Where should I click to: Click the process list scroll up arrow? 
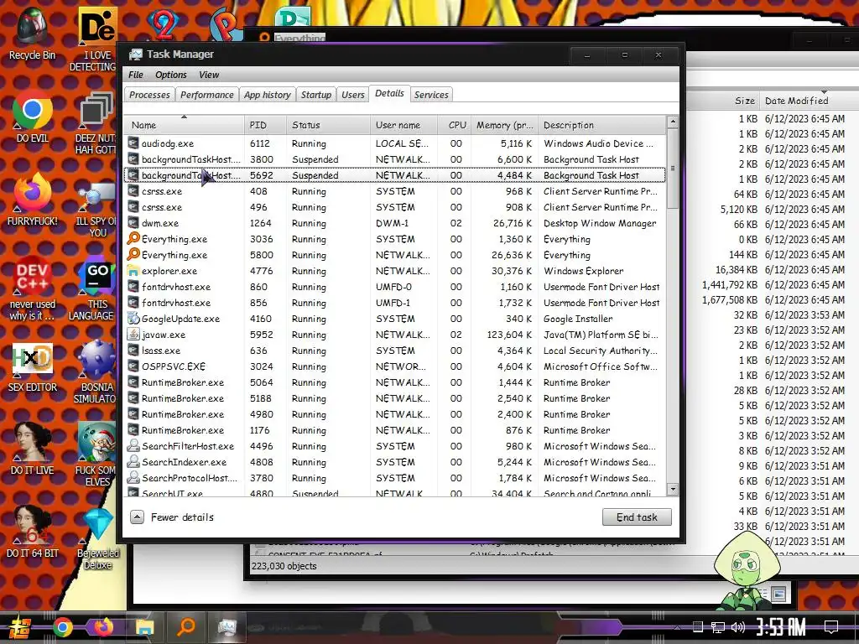point(673,122)
